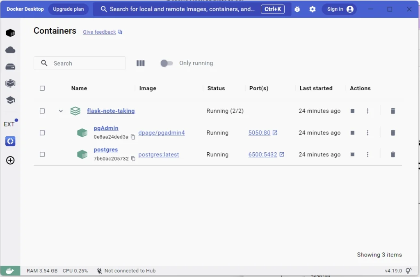Open Settings with the gear icon
The width and height of the screenshot is (420, 277).
click(x=312, y=9)
